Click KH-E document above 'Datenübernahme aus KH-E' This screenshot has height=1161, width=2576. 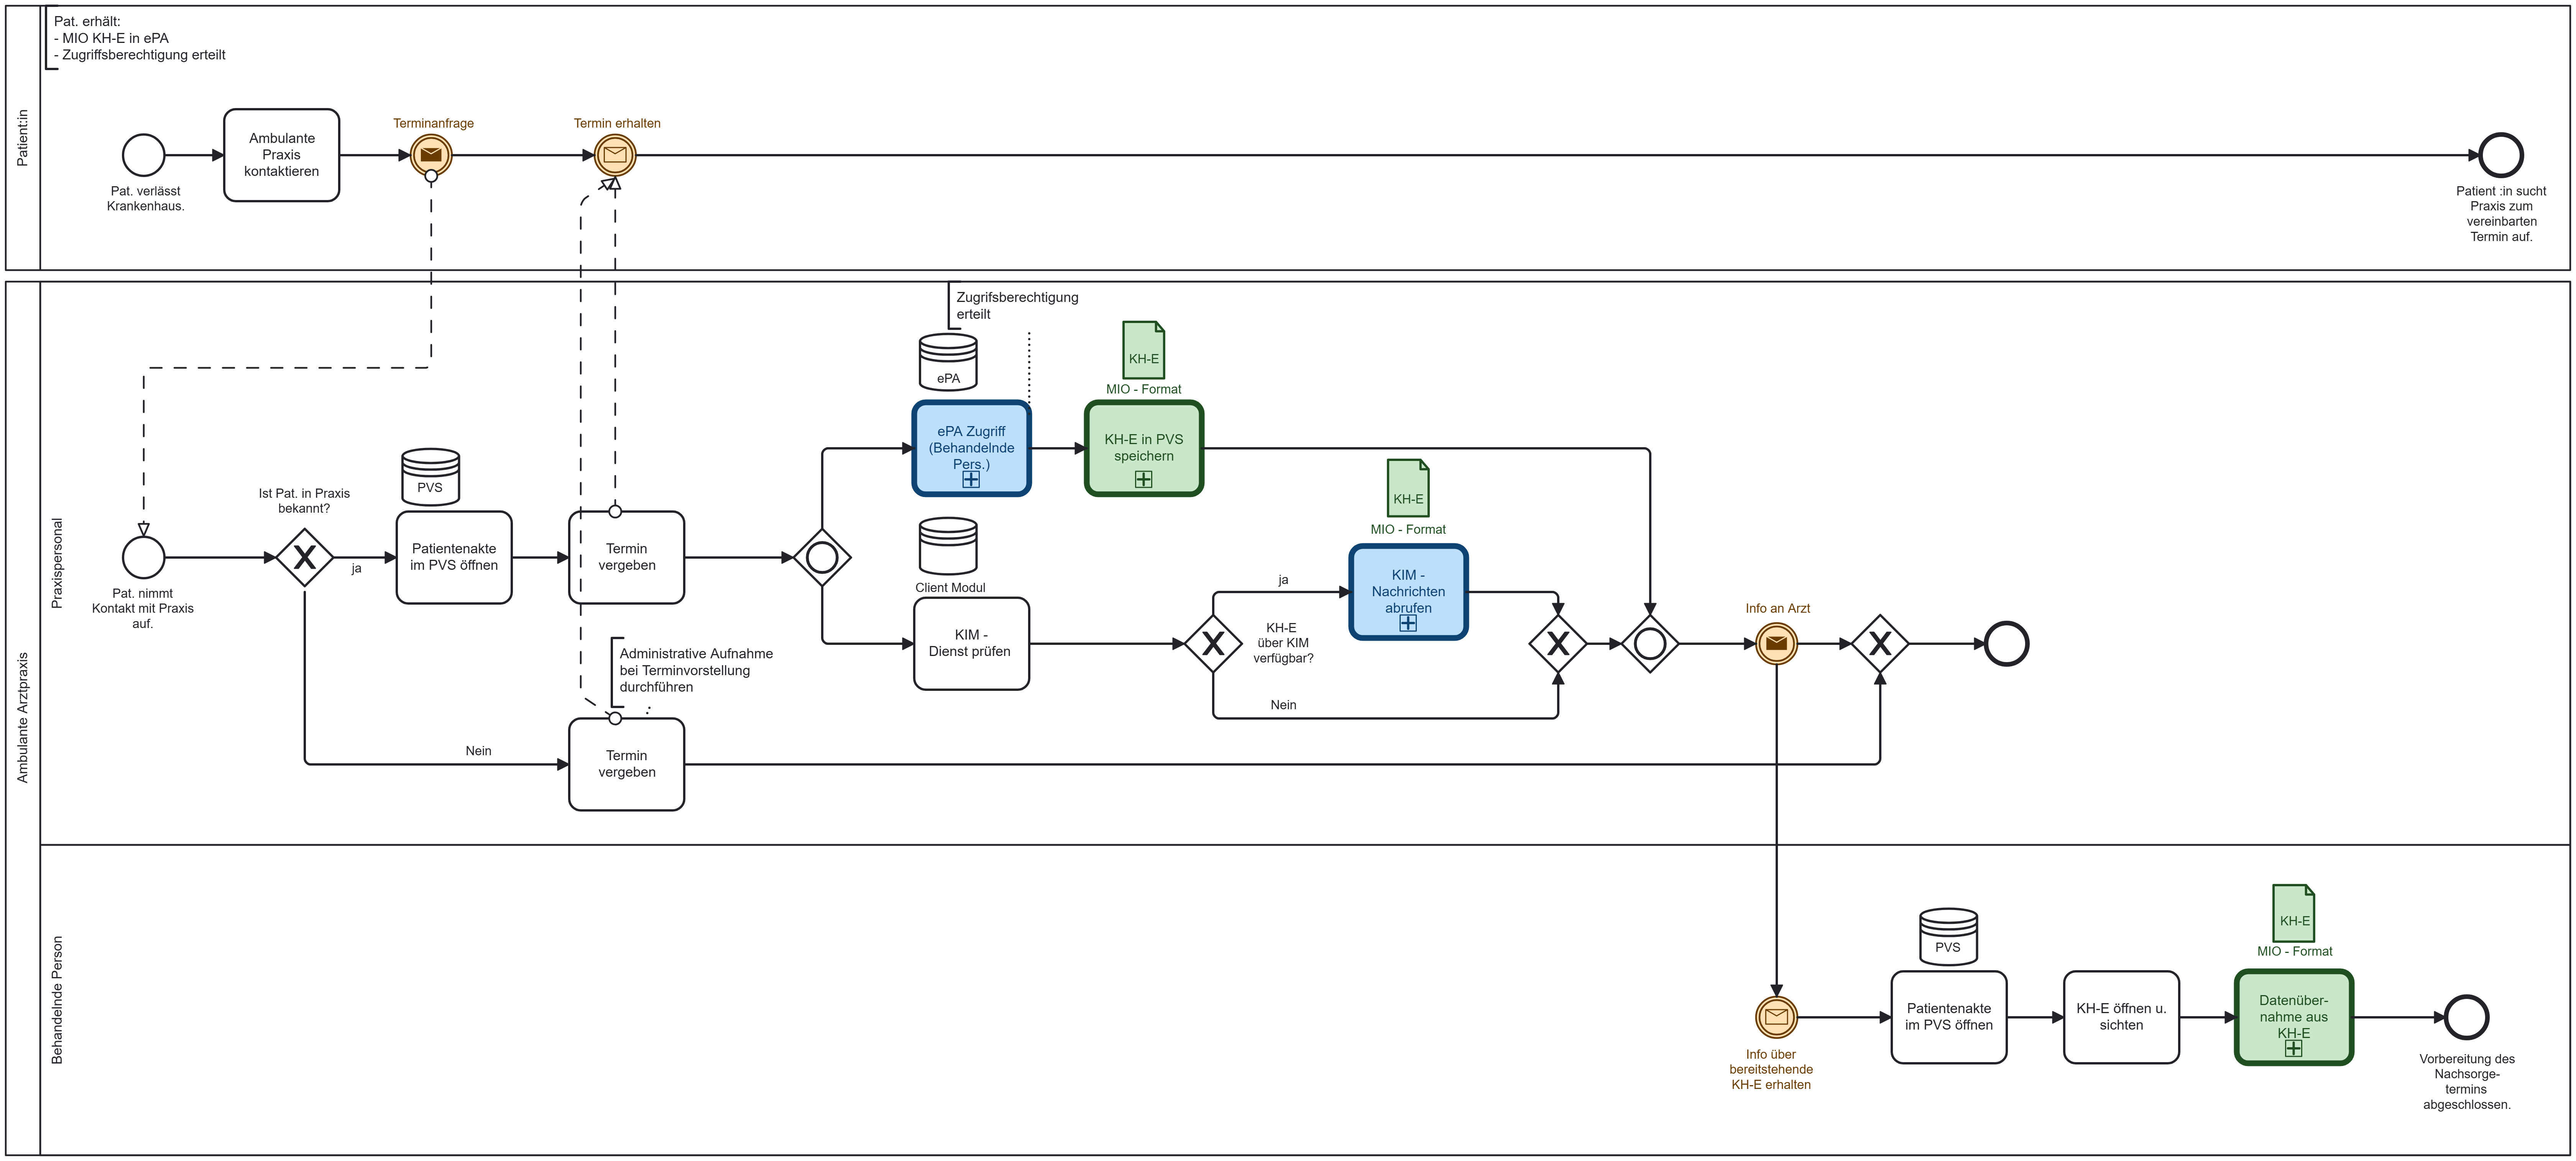(2294, 913)
